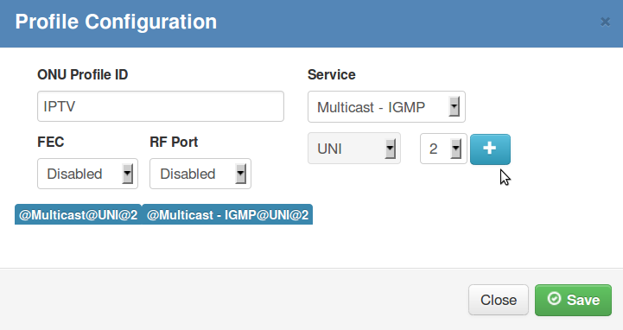
Task: Click the checkmark icon on the Save button
Action: [x=554, y=299]
